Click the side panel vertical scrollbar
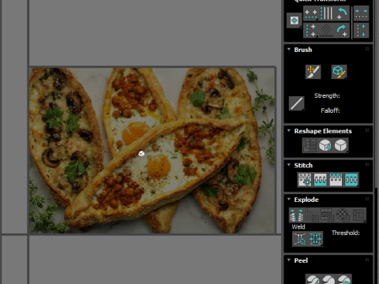 [x=376, y=142]
